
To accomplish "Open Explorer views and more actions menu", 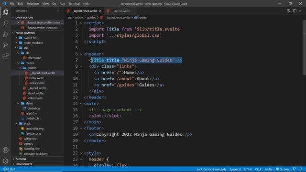I will point(59,11).
